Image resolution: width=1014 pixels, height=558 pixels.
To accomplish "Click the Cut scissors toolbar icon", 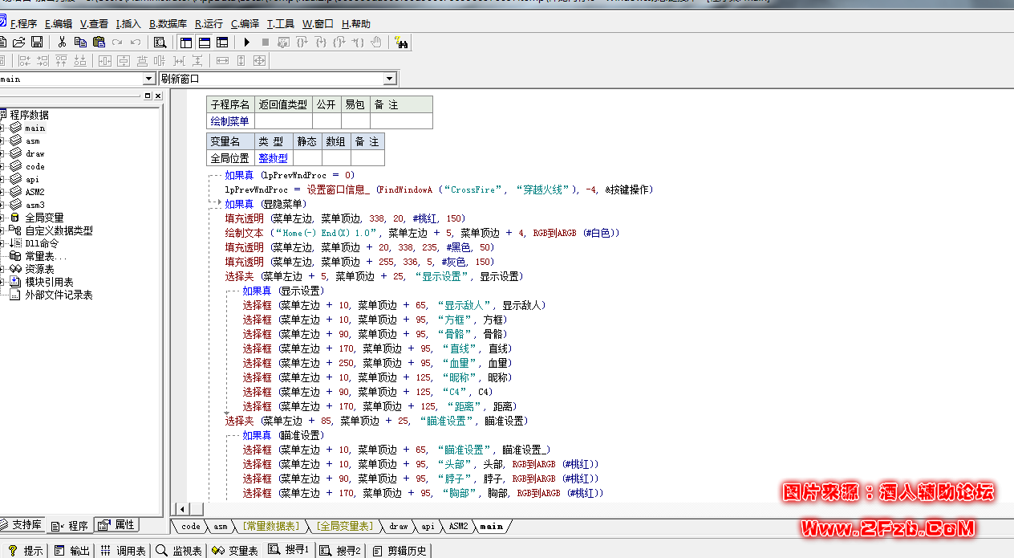I will [x=62, y=43].
